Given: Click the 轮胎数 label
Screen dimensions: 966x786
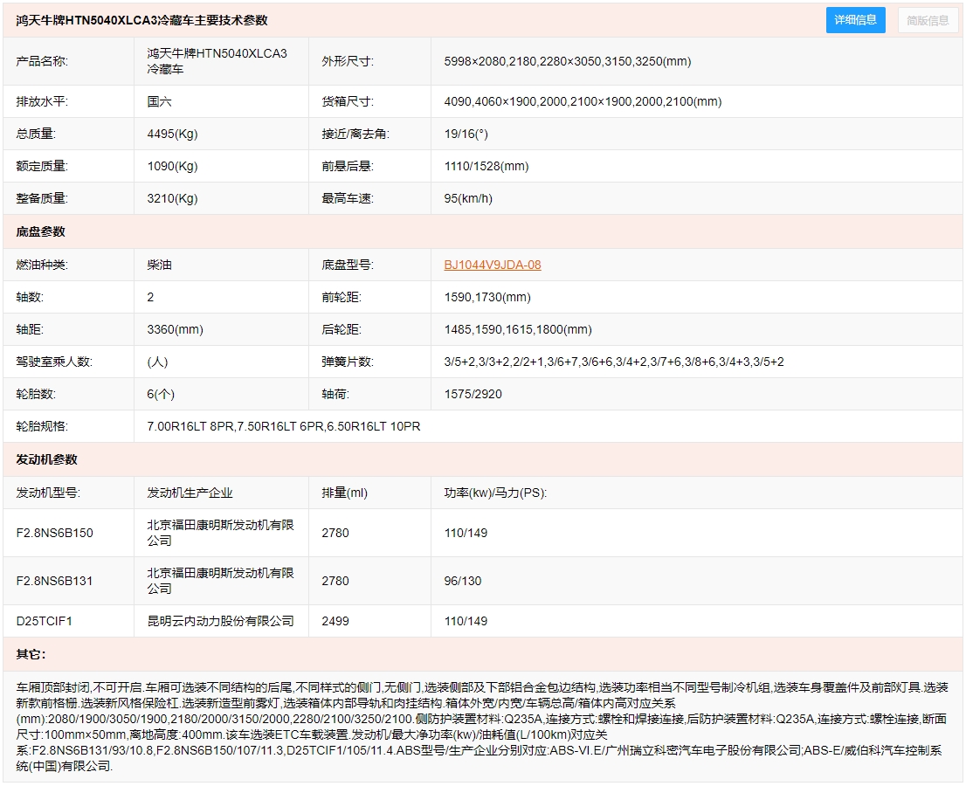Looking at the screenshot, I should (x=36, y=394).
